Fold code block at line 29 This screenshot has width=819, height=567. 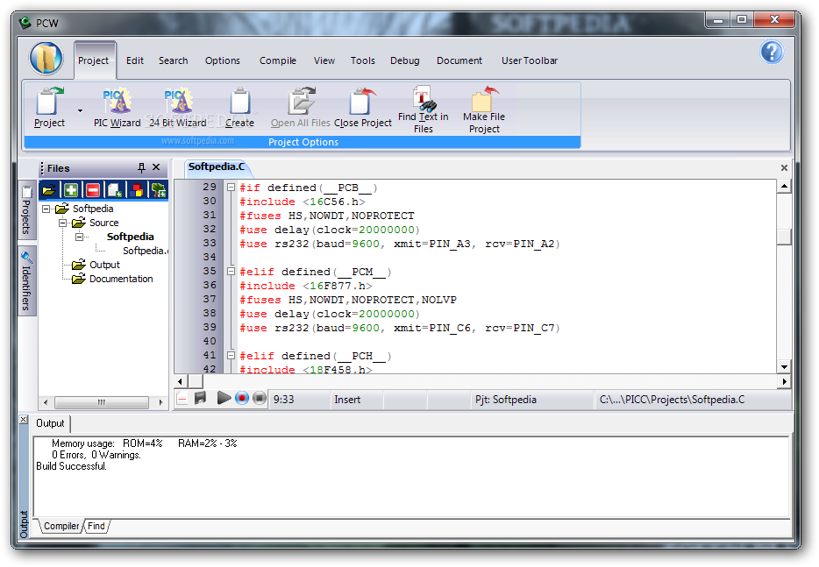click(x=231, y=187)
